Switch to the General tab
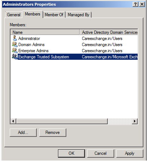This screenshot has width=147, height=162. click(14, 15)
